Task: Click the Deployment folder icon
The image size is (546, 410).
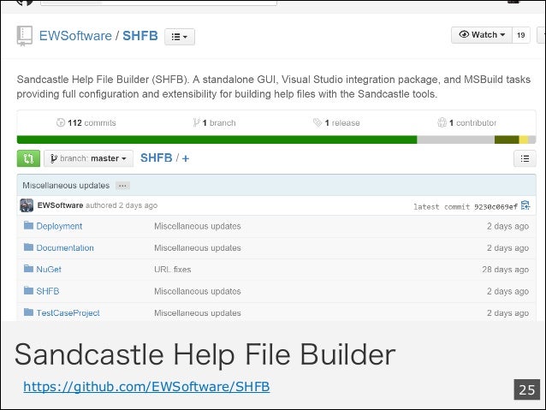Action: [28, 225]
